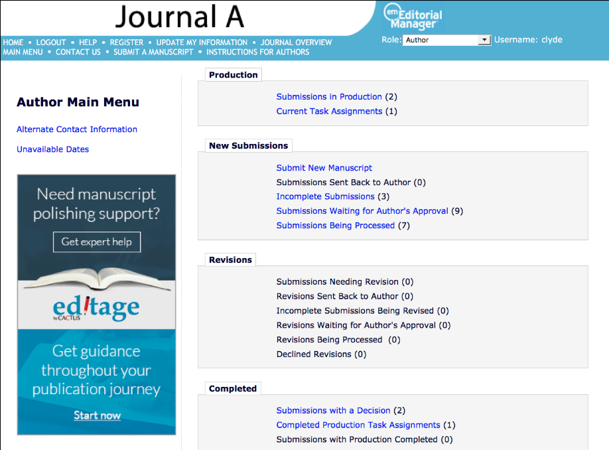Click Get expert help button in ad
The height and width of the screenshot is (450, 609).
97,242
